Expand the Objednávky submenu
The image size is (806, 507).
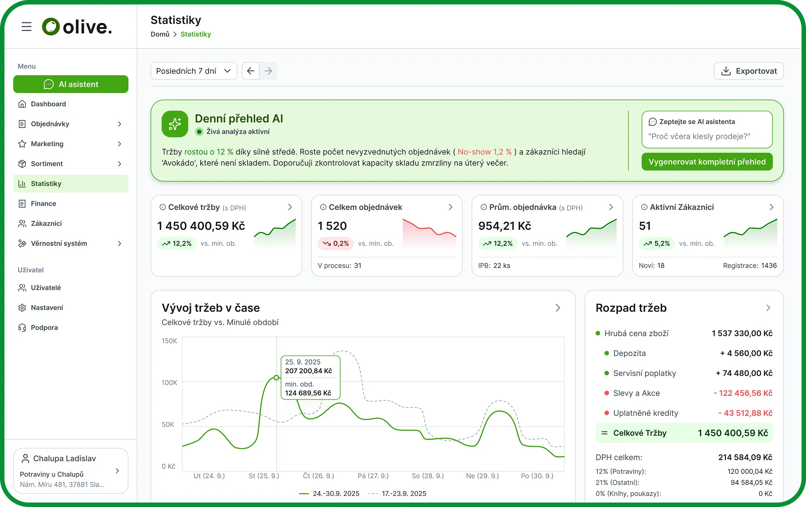point(119,124)
